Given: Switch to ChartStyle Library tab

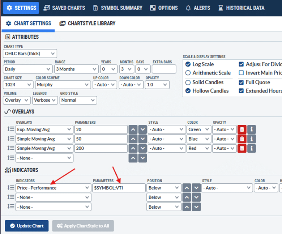Looking at the screenshot, I should [87, 24].
